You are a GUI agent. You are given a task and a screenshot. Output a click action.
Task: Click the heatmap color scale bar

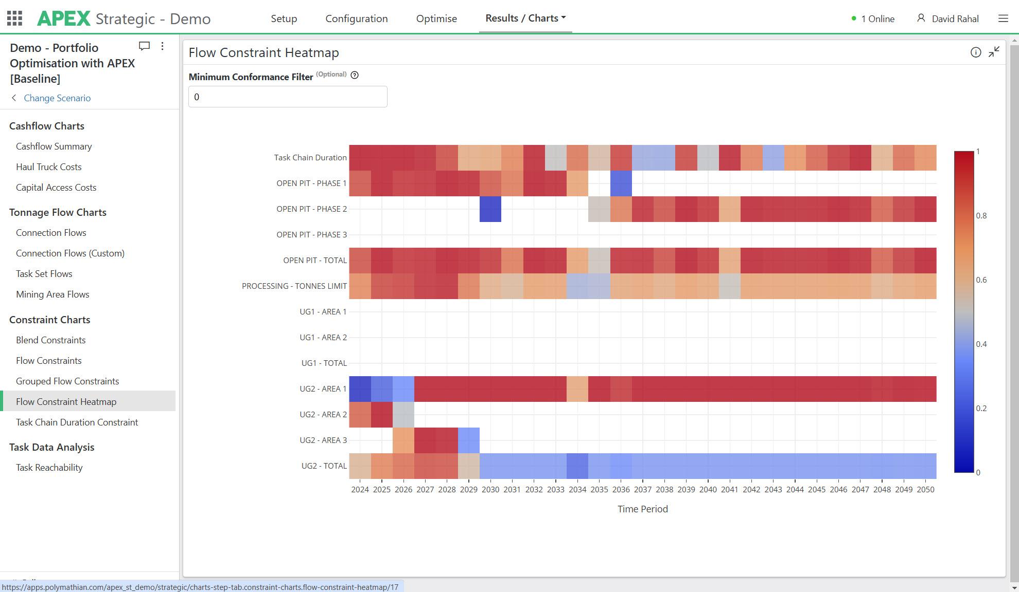(964, 311)
